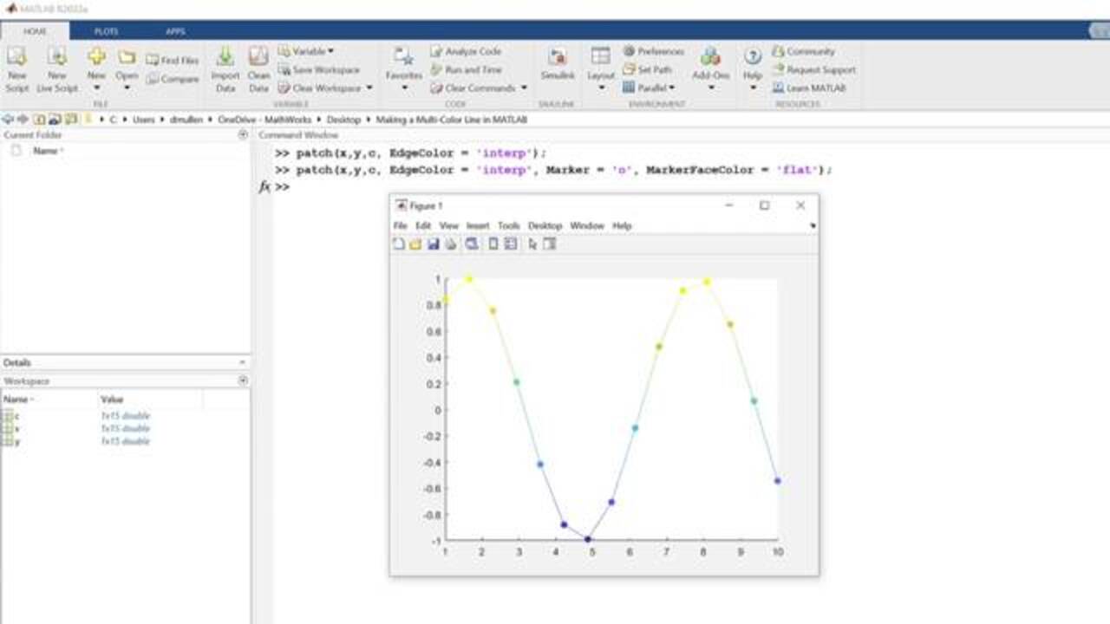This screenshot has height=624, width=1110.
Task: Click Save Figure icon in Figure toolbar
Action: [x=433, y=244]
